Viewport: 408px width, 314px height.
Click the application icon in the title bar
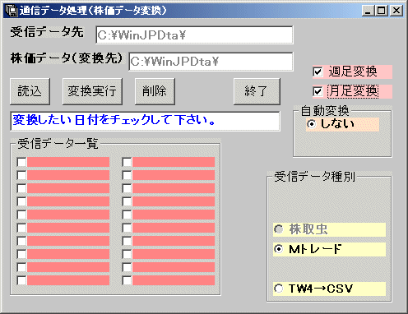click(12, 11)
